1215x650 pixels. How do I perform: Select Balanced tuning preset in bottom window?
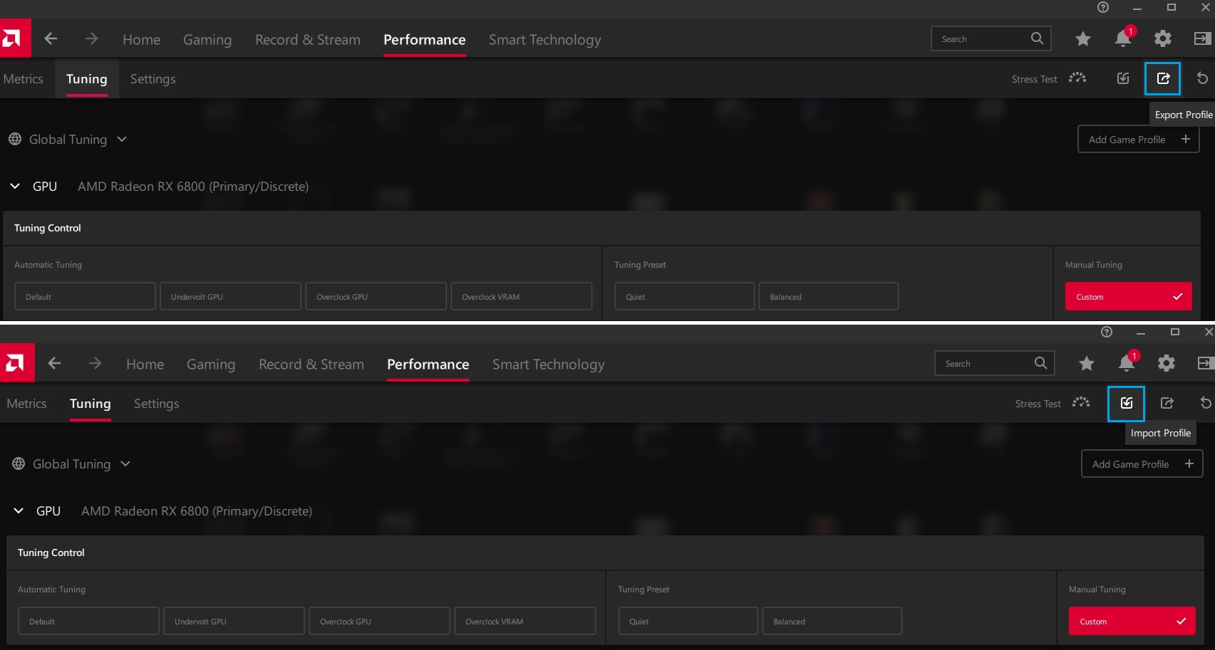[x=832, y=621]
